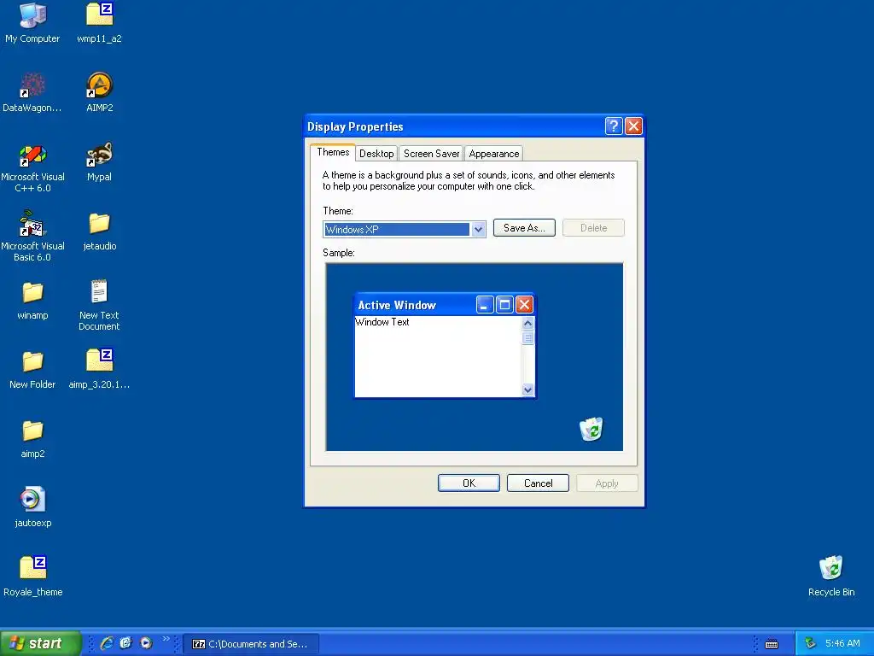874x656 pixels.
Task: Open the Start menu
Action: (x=41, y=643)
